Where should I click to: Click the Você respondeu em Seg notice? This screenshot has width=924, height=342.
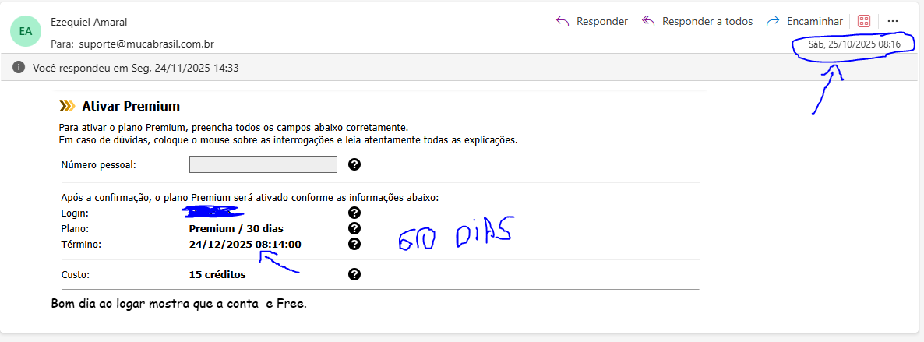136,68
